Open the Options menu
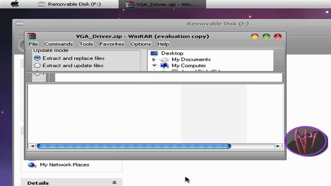The image size is (331, 186). coord(141,44)
